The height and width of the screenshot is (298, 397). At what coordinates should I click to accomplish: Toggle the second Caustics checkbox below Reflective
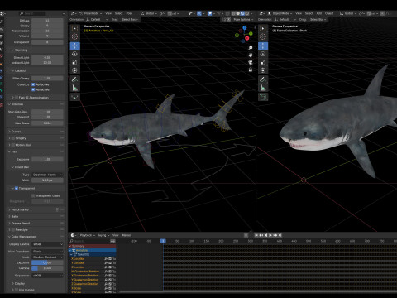point(33,89)
